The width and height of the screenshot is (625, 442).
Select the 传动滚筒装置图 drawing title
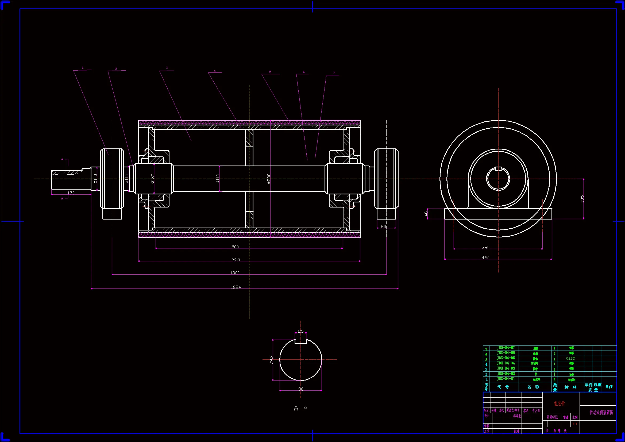coord(601,412)
